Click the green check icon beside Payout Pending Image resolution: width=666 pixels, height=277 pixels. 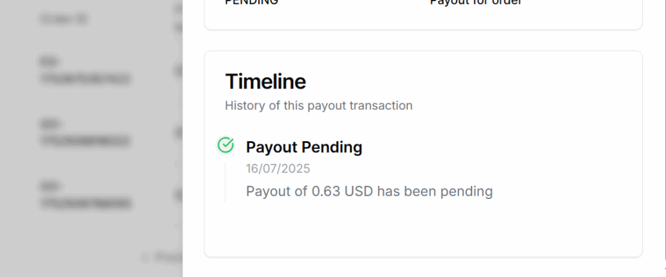[226, 146]
